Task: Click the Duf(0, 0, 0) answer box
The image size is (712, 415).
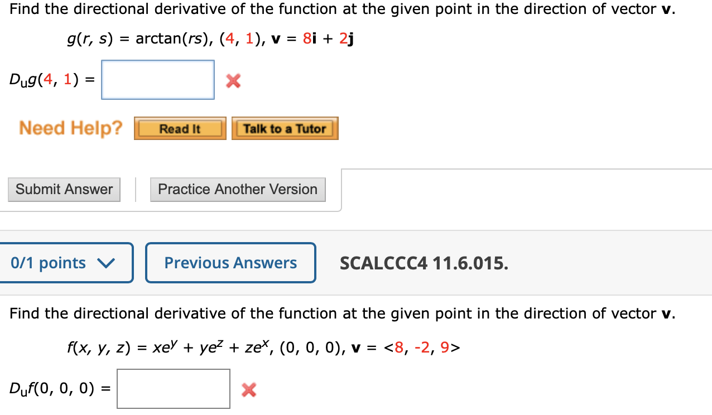Action: 173,388
